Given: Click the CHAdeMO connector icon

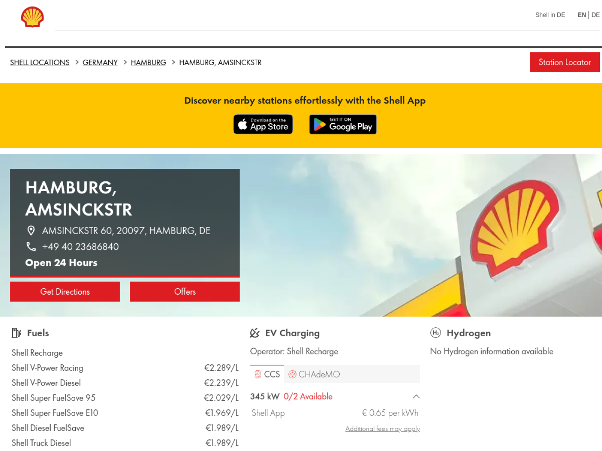Looking at the screenshot, I should [292, 375].
